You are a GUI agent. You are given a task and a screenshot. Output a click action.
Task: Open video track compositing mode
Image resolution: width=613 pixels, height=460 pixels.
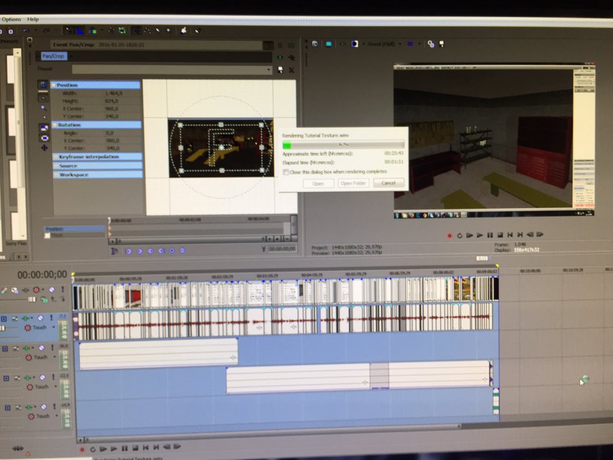coord(44,299)
